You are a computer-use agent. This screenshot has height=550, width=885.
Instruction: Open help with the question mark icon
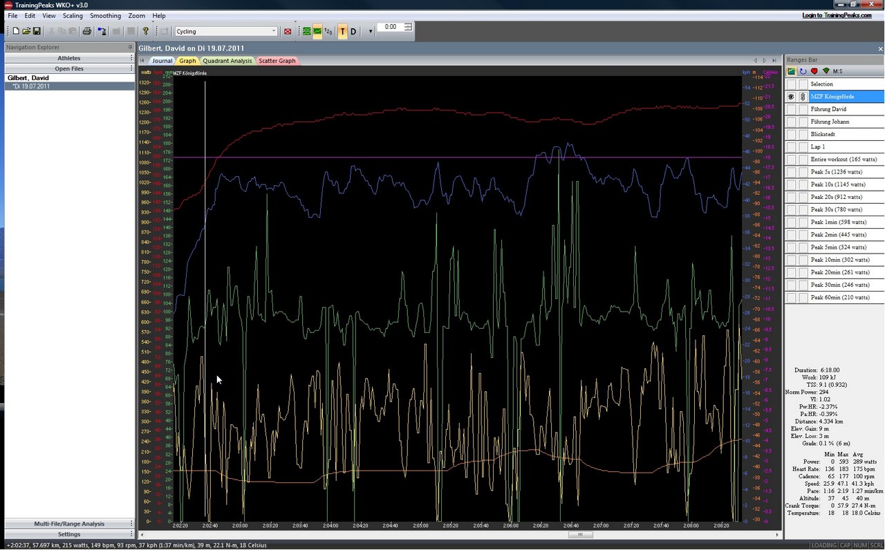click(146, 31)
